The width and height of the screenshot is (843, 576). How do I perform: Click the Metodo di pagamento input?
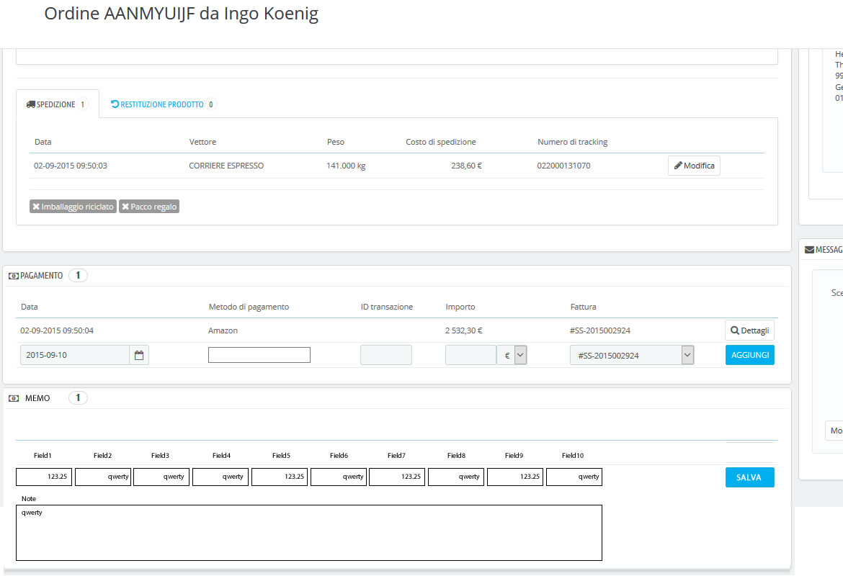tap(259, 355)
